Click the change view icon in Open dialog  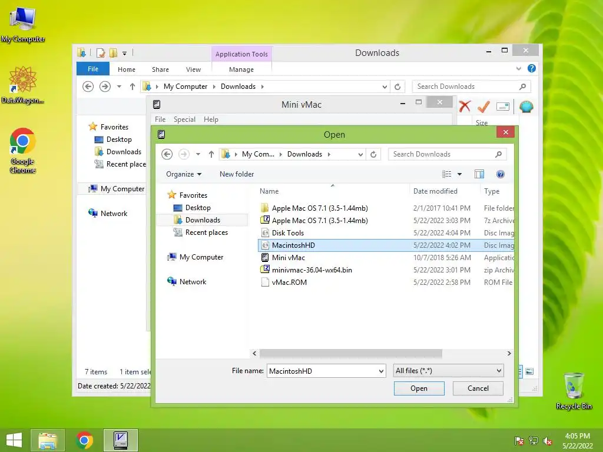click(x=446, y=174)
